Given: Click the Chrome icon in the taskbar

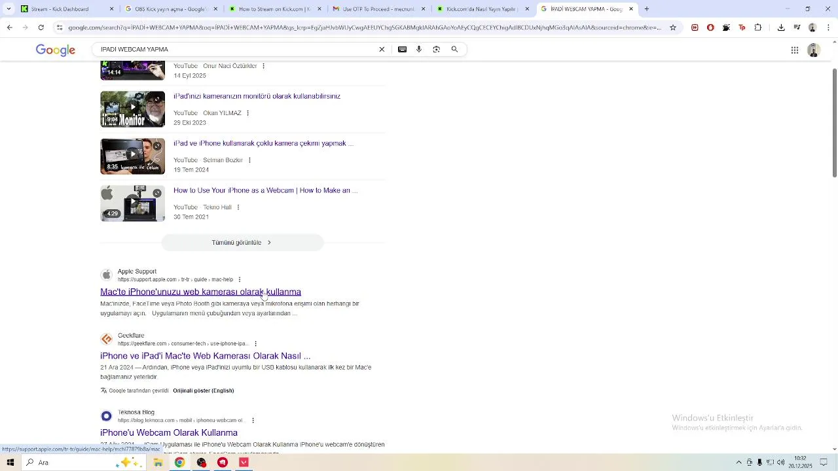Looking at the screenshot, I should pyautogui.click(x=179, y=462).
